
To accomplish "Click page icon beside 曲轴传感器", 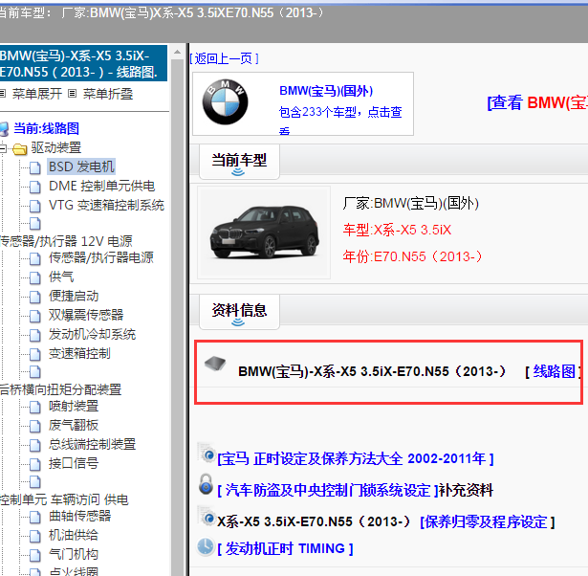I will click(x=34, y=517).
